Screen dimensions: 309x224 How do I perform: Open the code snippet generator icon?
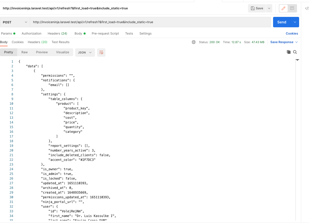[x=307, y=8]
